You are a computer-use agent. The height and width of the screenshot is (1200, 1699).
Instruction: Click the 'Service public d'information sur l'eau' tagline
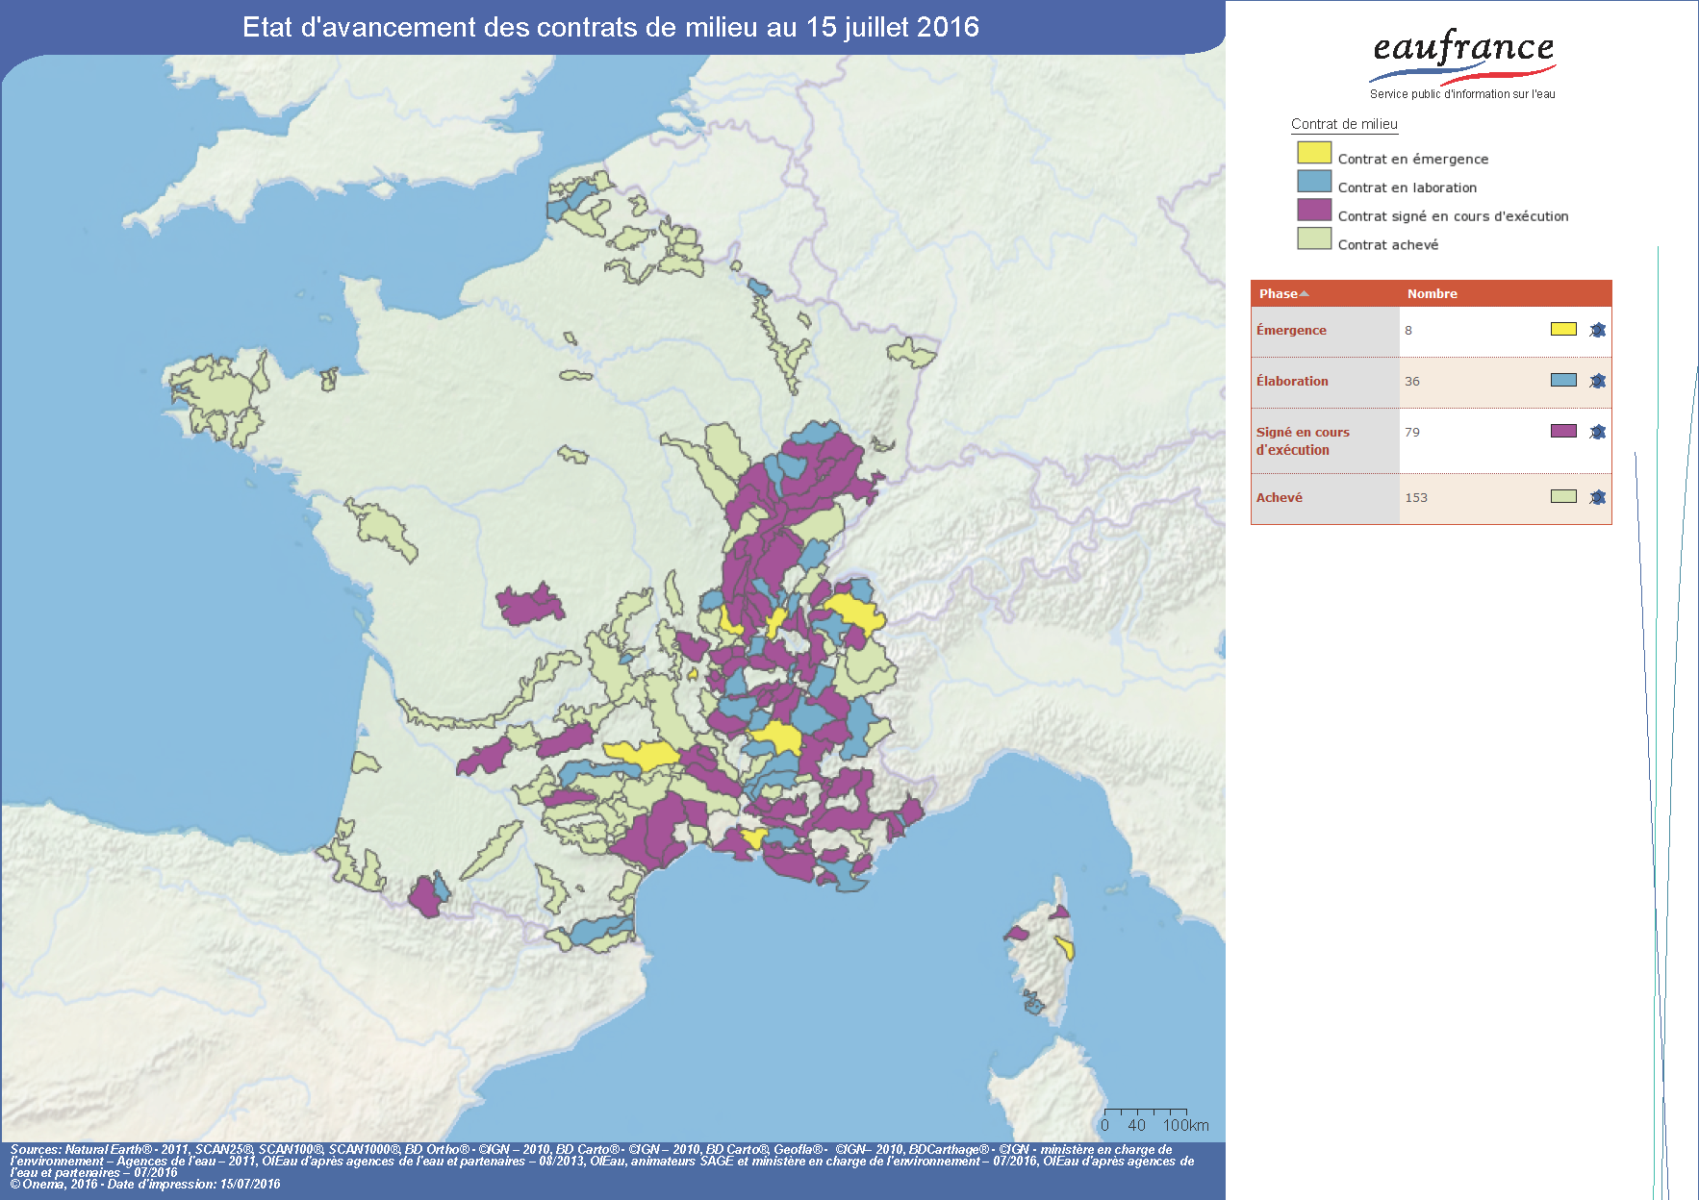pos(1462,94)
